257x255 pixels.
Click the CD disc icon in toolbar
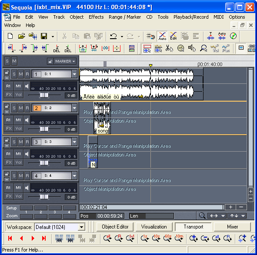[x=233, y=36]
